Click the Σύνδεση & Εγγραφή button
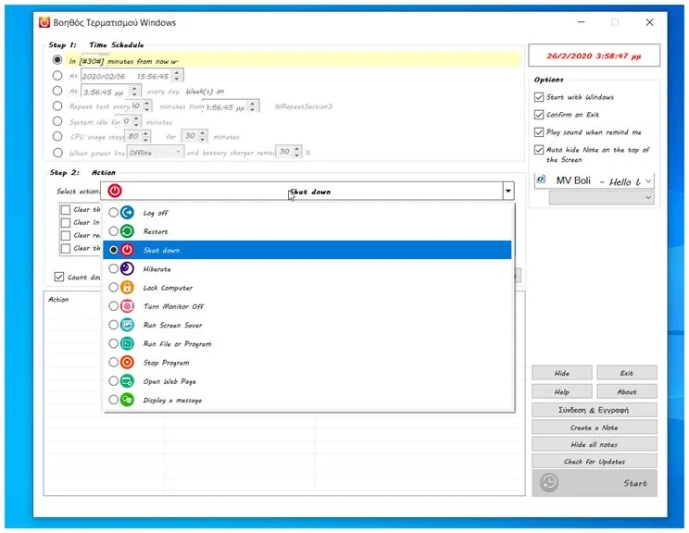 coord(595,410)
